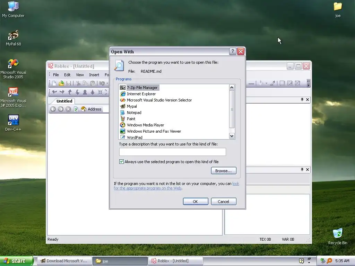Click the Paste clipboard icon in Roblox toolbar
The width and height of the screenshot is (355, 266).
pyautogui.click(x=93, y=83)
